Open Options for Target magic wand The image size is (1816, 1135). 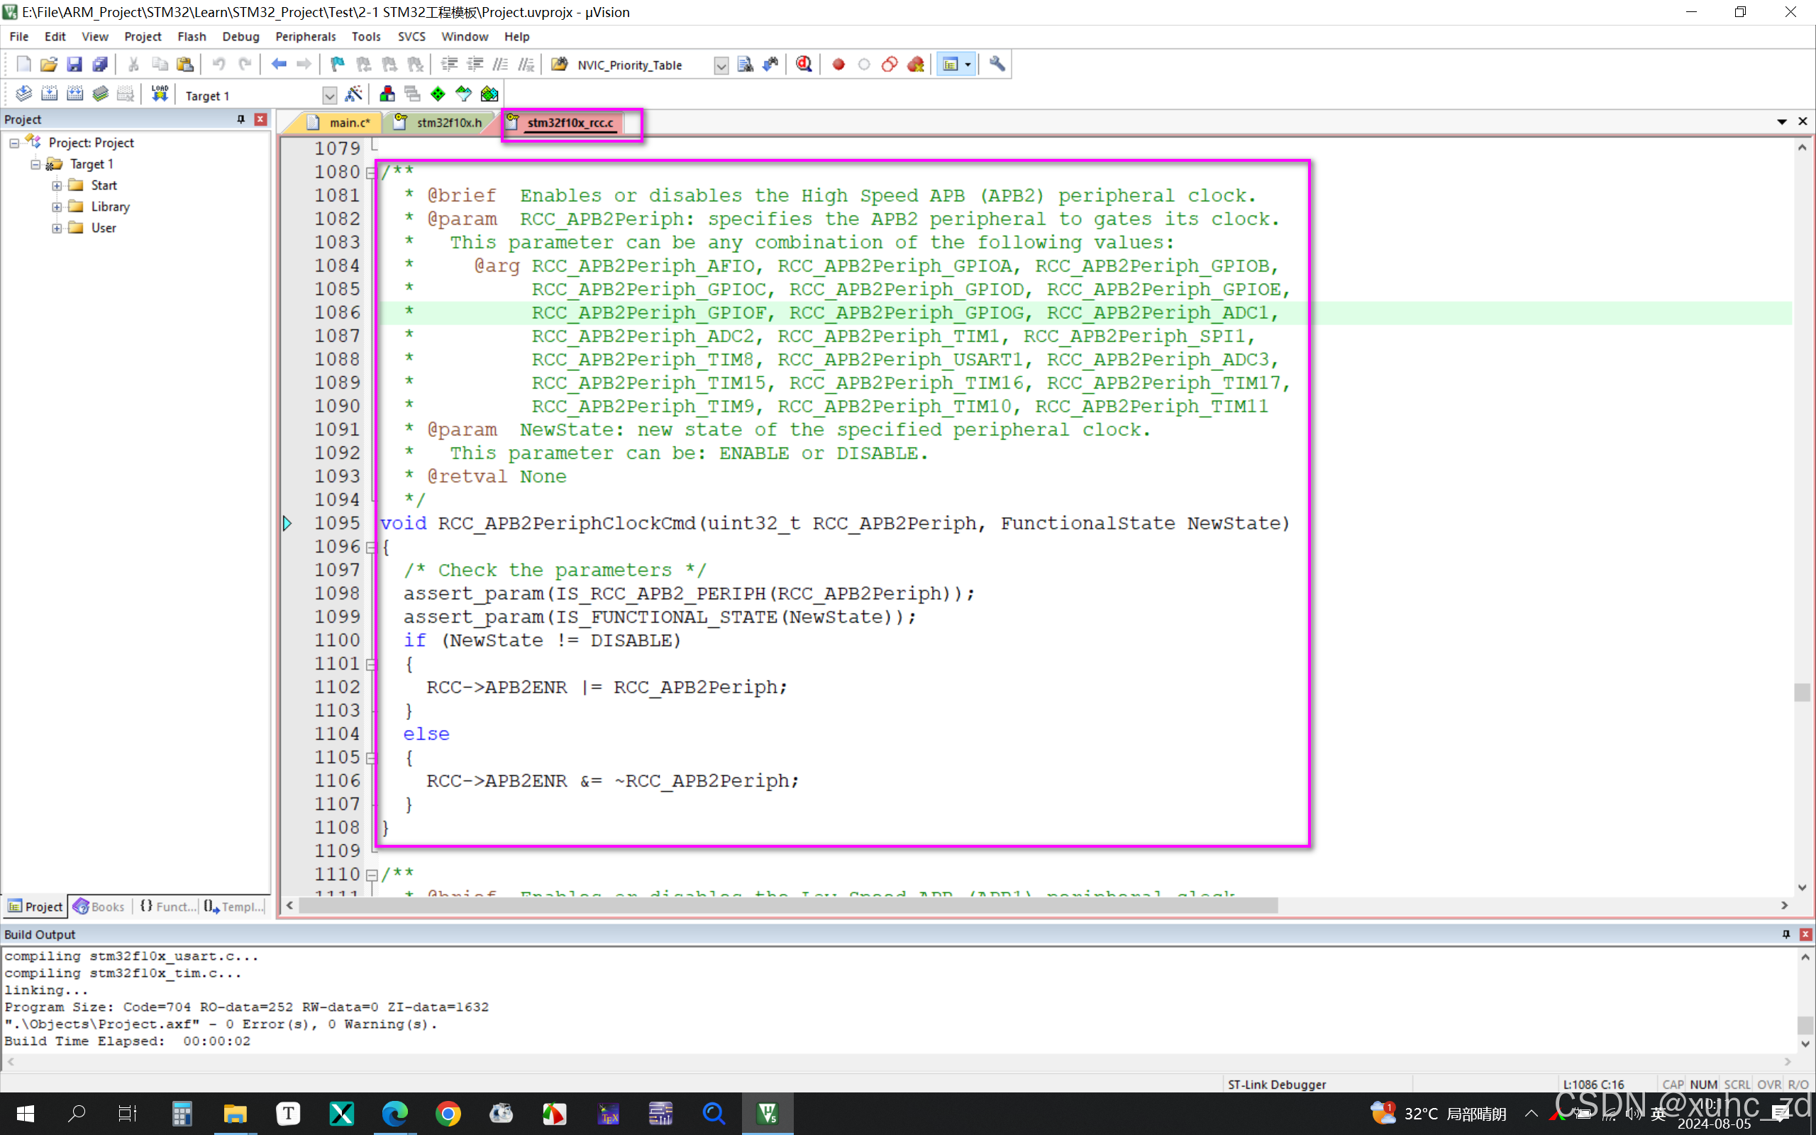point(353,94)
